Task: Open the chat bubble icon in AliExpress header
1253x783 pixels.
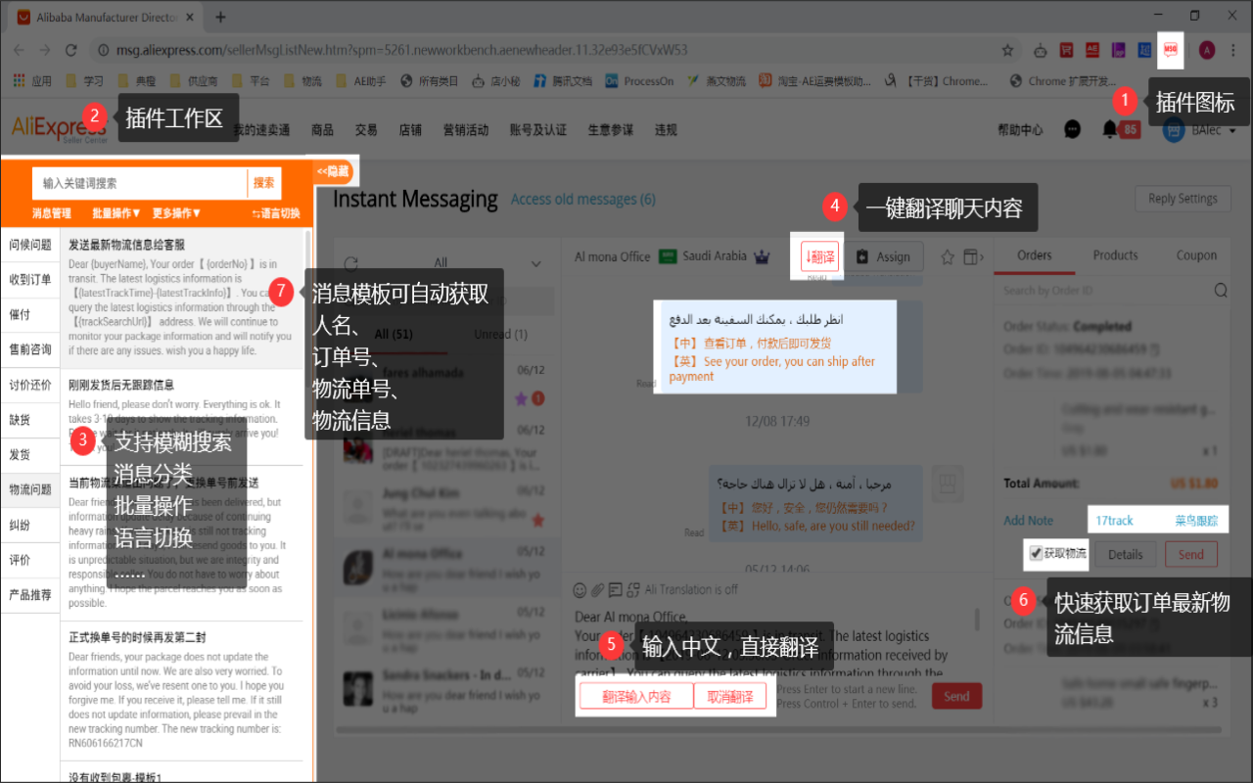Action: (x=1073, y=129)
